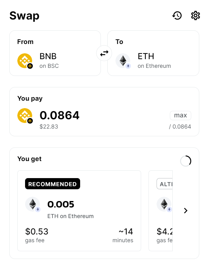The width and height of the screenshot is (207, 267).
Task: Click the / 0.0864 balance text
Action: 180,127
